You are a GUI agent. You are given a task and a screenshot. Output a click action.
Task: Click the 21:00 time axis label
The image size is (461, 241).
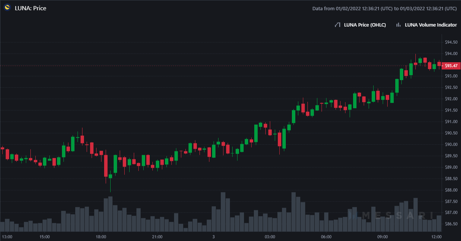click(157, 237)
